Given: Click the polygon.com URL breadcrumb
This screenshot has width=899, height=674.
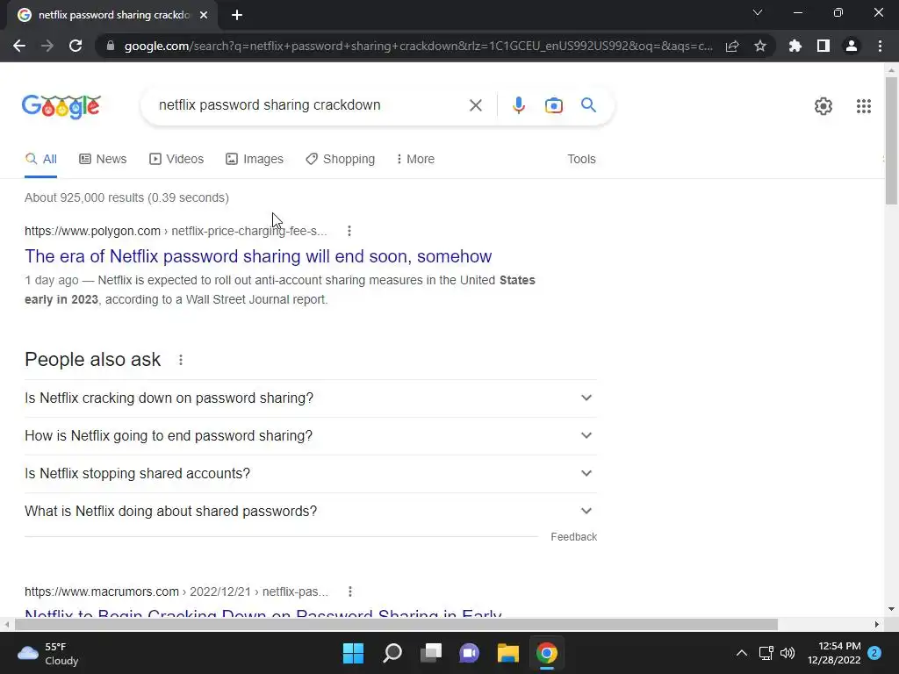Looking at the screenshot, I should pyautogui.click(x=176, y=231).
